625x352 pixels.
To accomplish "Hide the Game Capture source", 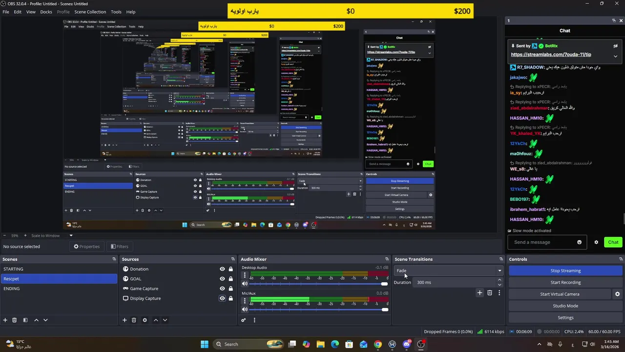I will 222,288.
